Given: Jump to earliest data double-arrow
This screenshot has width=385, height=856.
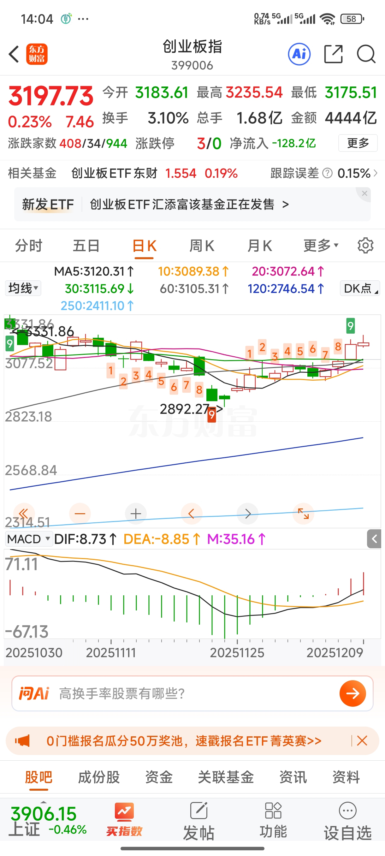Looking at the screenshot, I should pyautogui.click(x=24, y=514).
